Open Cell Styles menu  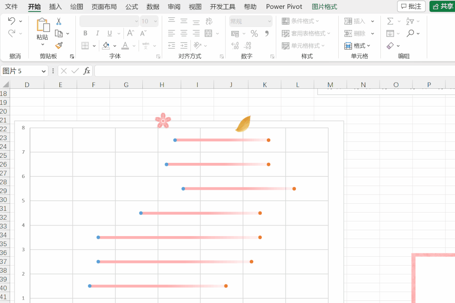click(x=303, y=46)
